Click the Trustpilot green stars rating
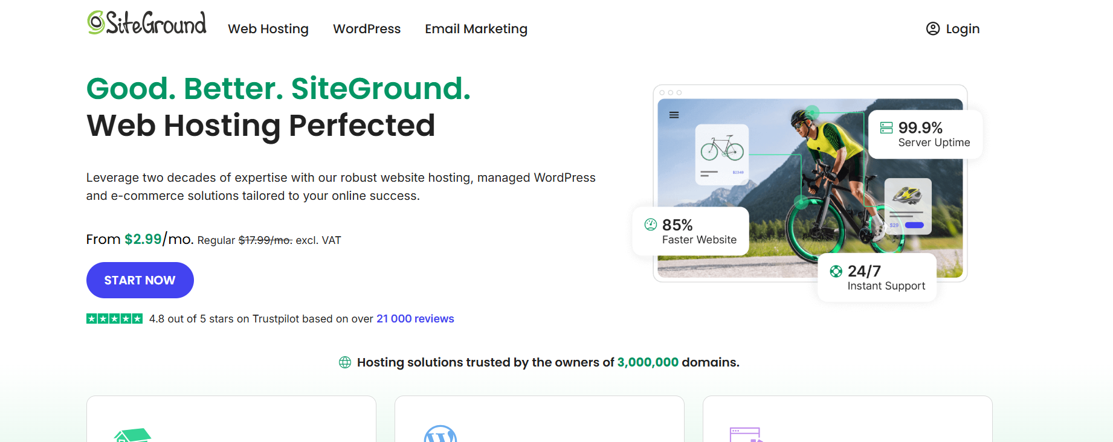Viewport: 1113px width, 442px height. coord(115,319)
